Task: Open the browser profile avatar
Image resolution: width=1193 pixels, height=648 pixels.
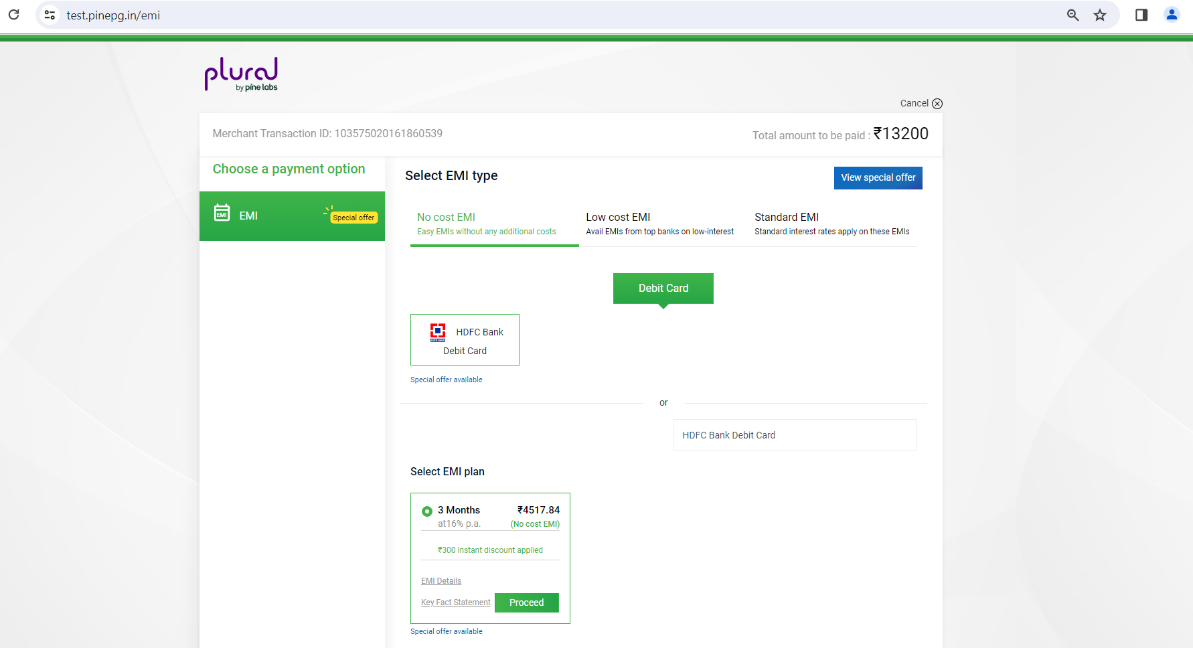Action: pyautogui.click(x=1172, y=15)
